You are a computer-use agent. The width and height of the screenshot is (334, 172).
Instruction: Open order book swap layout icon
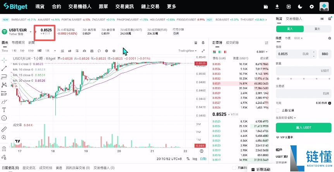pyautogui.click(x=267, y=43)
